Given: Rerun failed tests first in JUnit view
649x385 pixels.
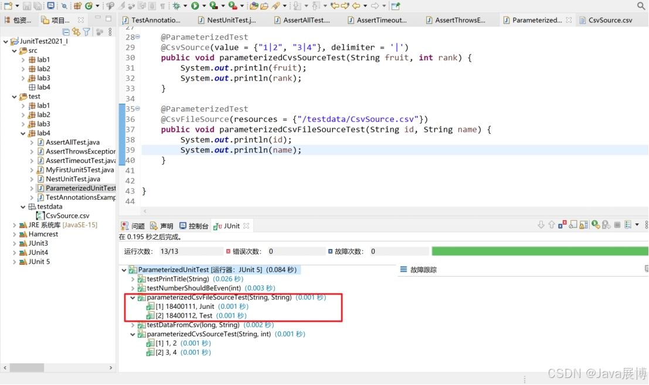Looking at the screenshot, I should (606, 224).
